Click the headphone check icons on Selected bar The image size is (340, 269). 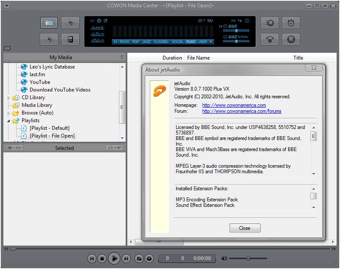tap(114, 148)
